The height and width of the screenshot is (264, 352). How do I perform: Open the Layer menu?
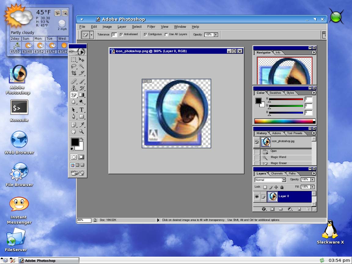[x=122, y=27]
